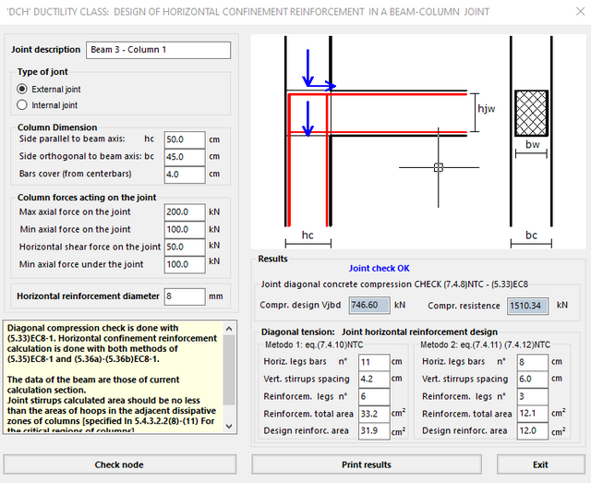Image resolution: width=591 pixels, height=483 pixels.
Task: Select the Internal joint radio button
Action: pos(22,105)
